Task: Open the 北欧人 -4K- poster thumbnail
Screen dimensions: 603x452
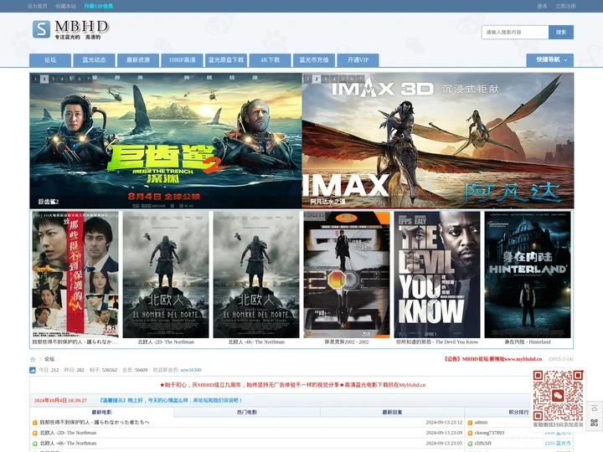Action: coord(256,275)
